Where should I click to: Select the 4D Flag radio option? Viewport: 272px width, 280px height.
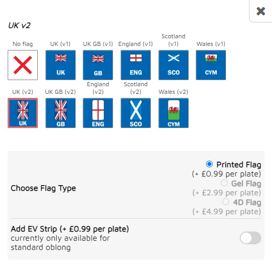225,202
